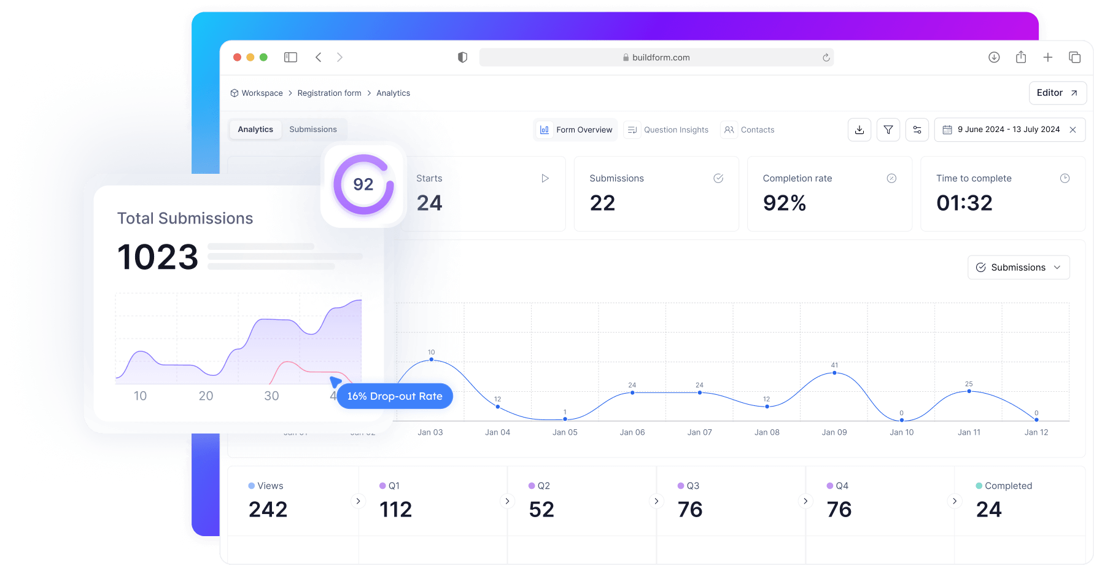Open Registration form breadcrumb link
Image resolution: width=1094 pixels, height=565 pixels.
329,93
